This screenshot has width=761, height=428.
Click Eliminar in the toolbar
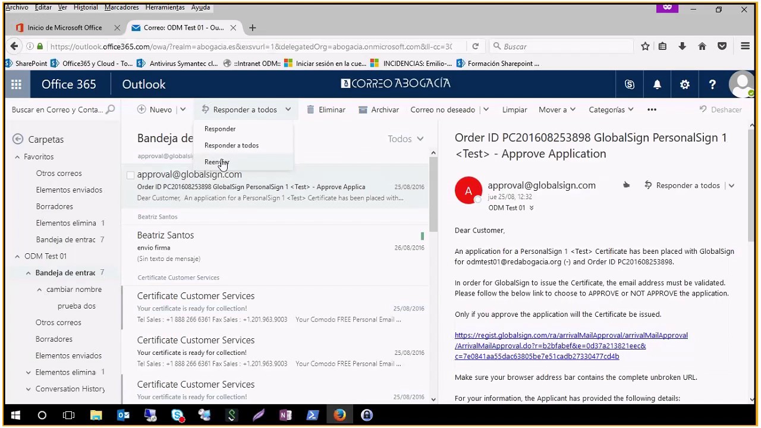point(326,109)
